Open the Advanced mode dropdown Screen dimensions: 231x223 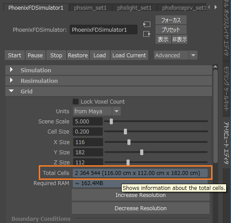coord(175,55)
